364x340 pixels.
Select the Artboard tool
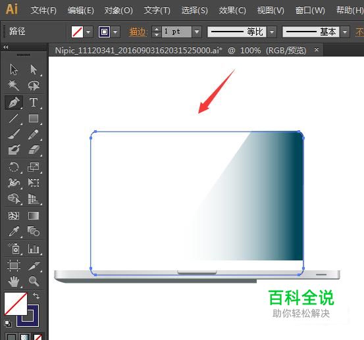coord(14,266)
